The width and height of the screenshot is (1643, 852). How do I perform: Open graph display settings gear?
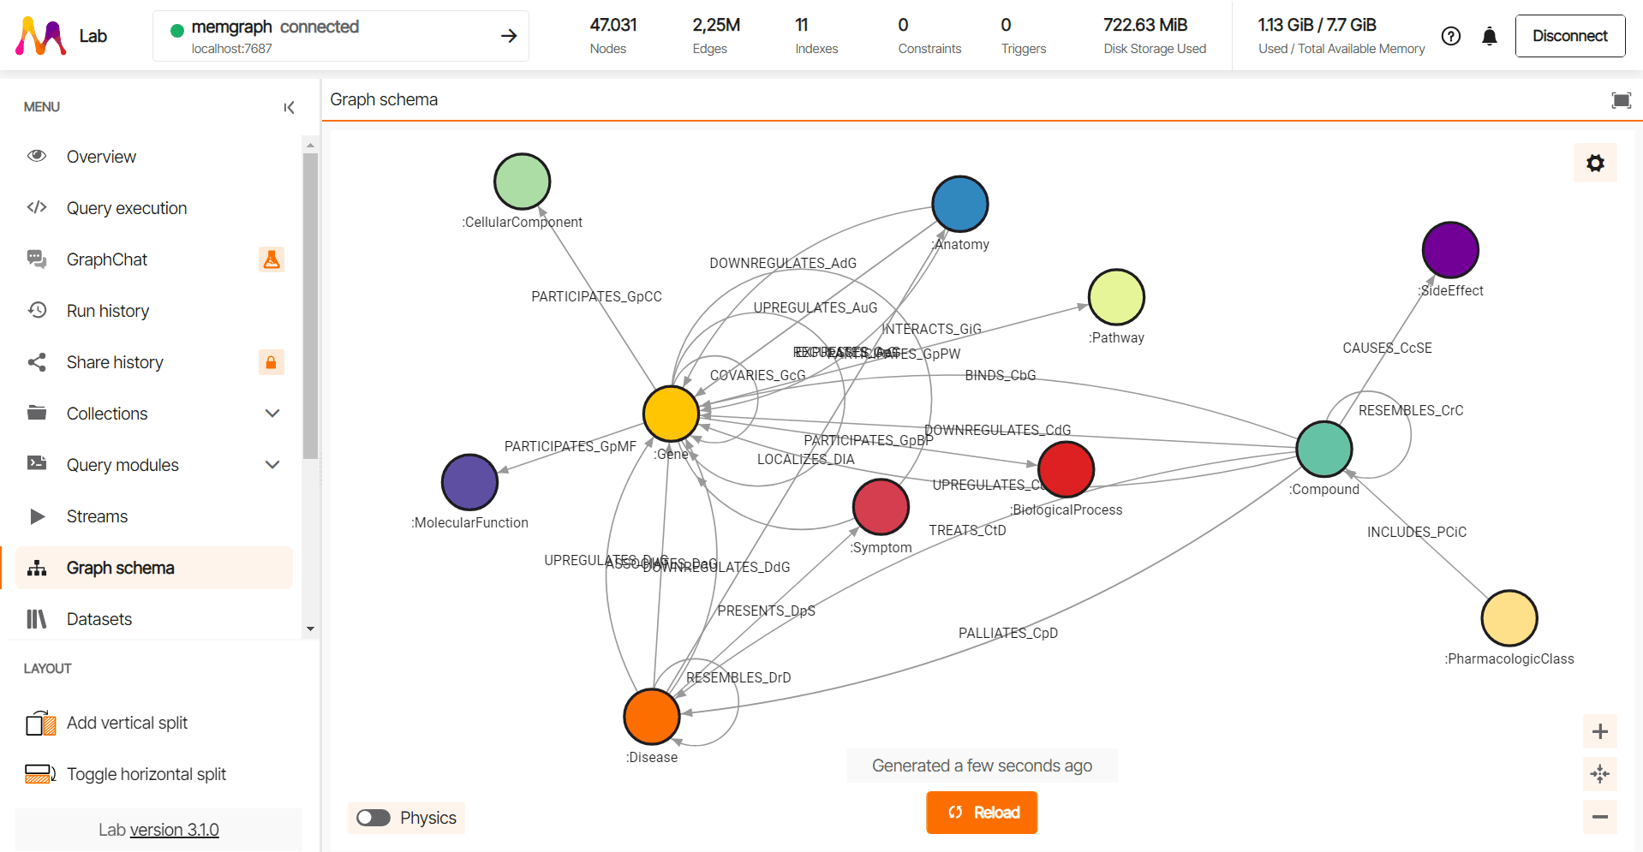click(x=1594, y=162)
